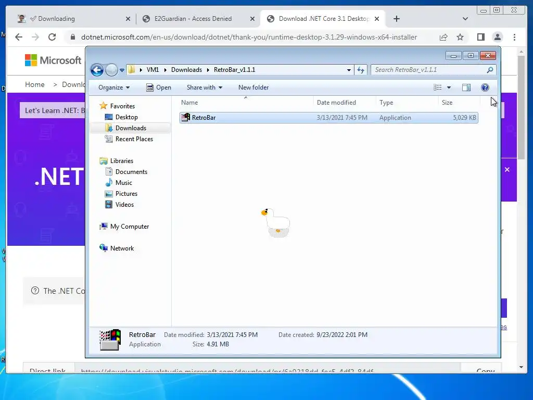Select the RetroBar application file

(329, 118)
